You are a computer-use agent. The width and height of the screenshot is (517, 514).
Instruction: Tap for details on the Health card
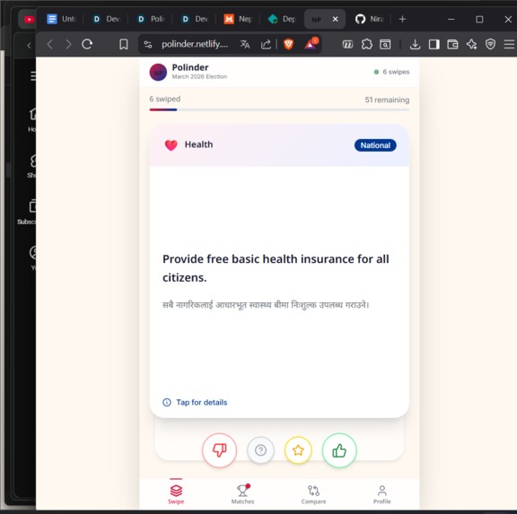click(195, 402)
